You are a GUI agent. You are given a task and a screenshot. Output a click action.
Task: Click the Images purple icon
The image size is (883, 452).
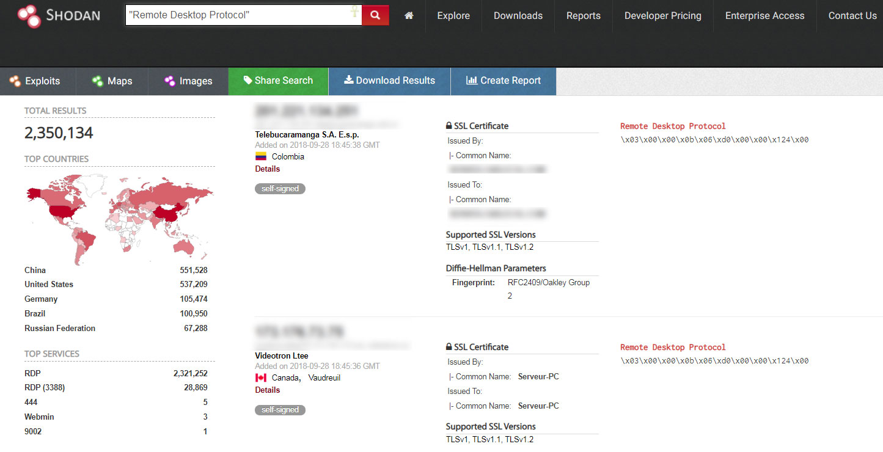(170, 81)
